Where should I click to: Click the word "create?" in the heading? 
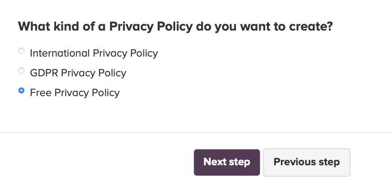point(311,26)
